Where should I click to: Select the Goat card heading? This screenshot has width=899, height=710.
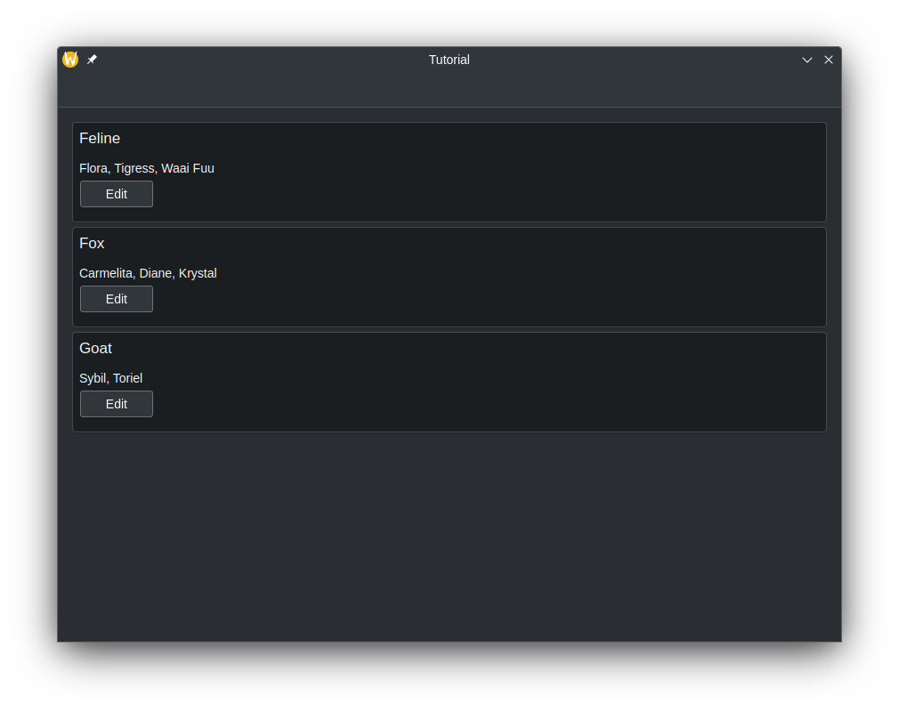coord(95,349)
